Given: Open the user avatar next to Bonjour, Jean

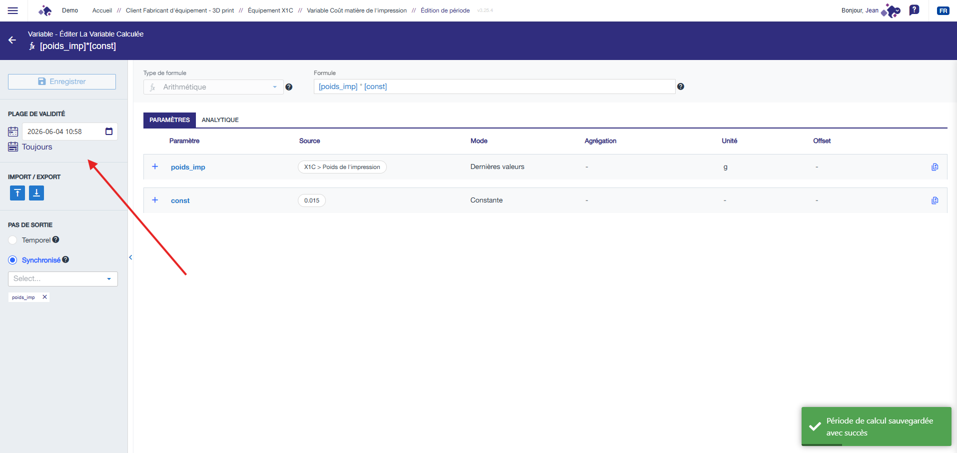Looking at the screenshot, I should (x=891, y=10).
